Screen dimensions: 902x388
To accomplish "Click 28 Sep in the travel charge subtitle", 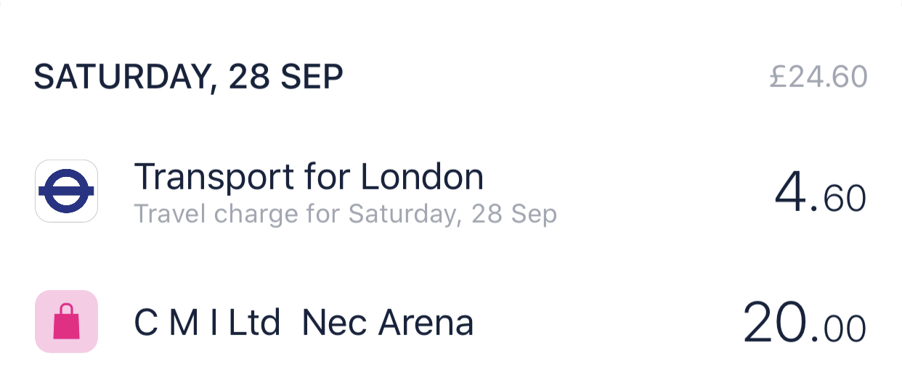I will click(513, 215).
